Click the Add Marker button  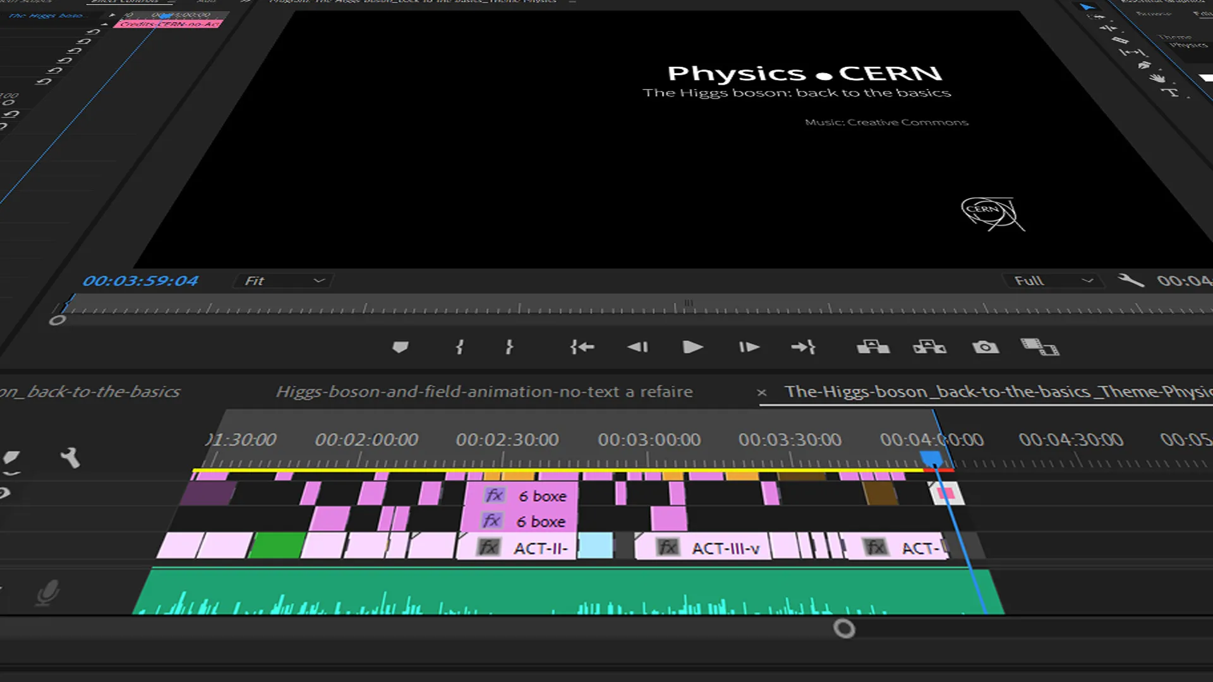click(x=401, y=347)
